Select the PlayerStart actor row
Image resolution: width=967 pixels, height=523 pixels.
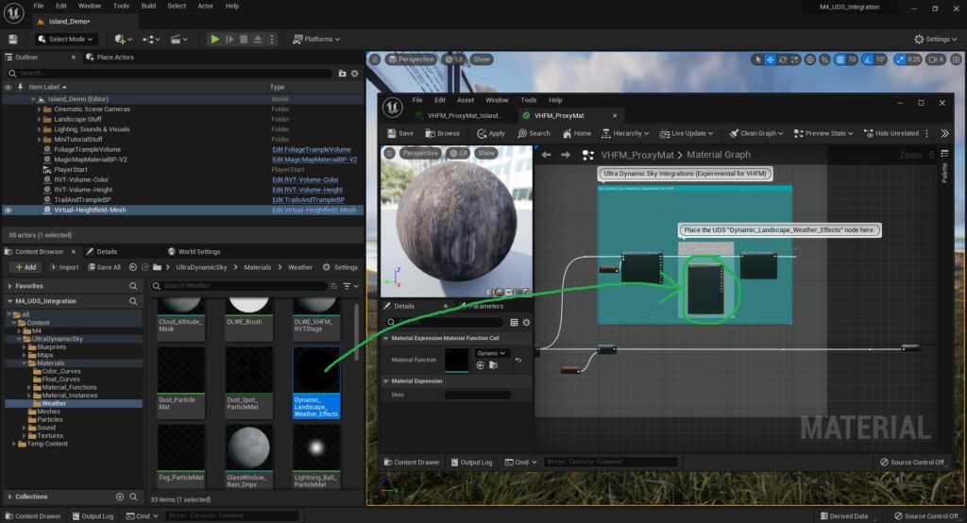point(182,170)
